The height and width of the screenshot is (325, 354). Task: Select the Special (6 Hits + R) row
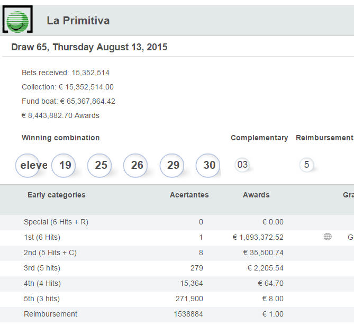tap(177, 222)
